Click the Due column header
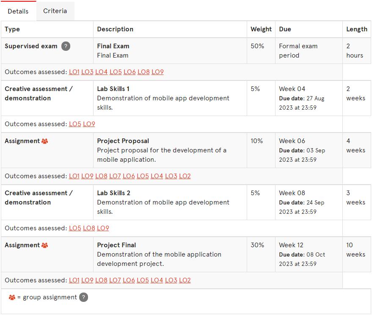Viewport: 372px width, 315px height. click(285, 29)
